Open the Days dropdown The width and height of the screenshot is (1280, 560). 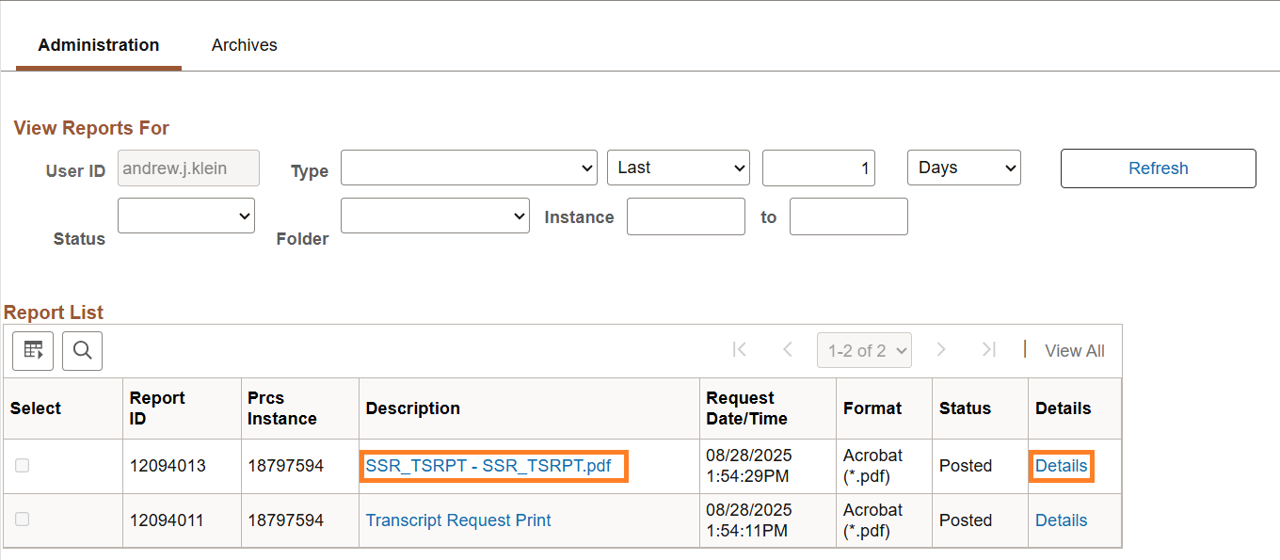[x=964, y=168]
